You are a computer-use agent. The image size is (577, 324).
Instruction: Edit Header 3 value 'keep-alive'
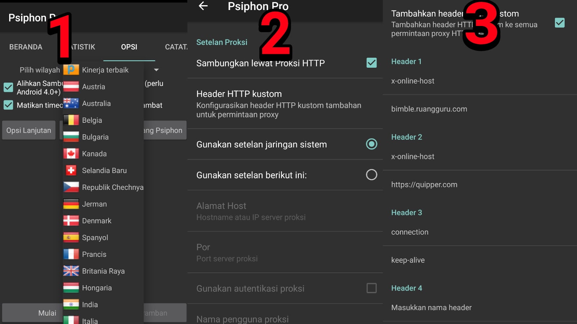(x=480, y=260)
